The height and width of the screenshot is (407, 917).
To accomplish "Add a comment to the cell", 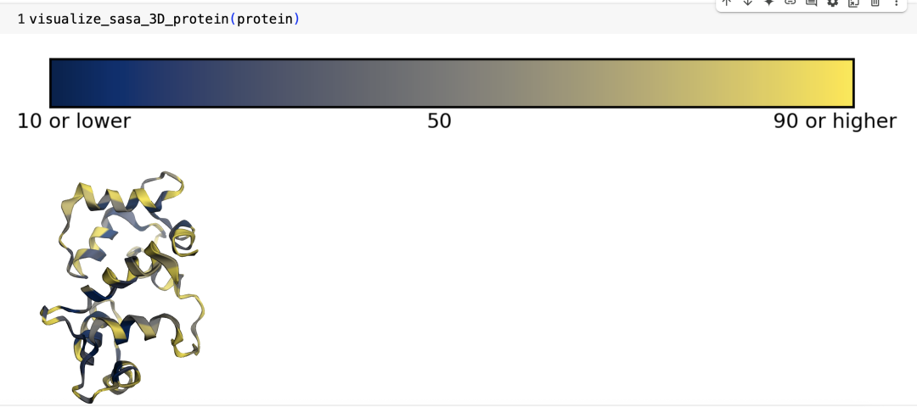I will [811, 3].
